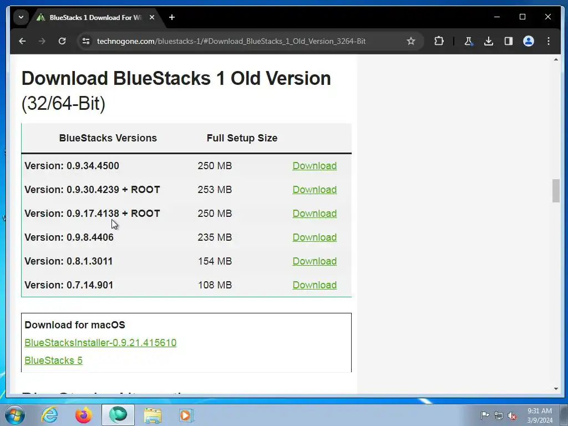Open the Windows Start menu
The width and height of the screenshot is (568, 426).
point(15,415)
